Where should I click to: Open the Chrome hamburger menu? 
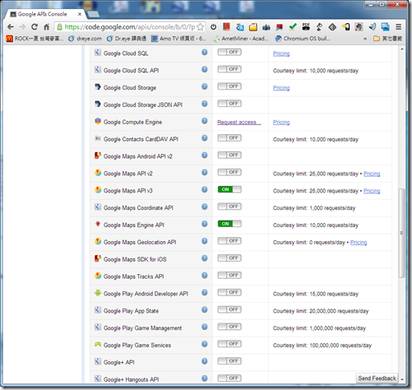click(x=398, y=27)
